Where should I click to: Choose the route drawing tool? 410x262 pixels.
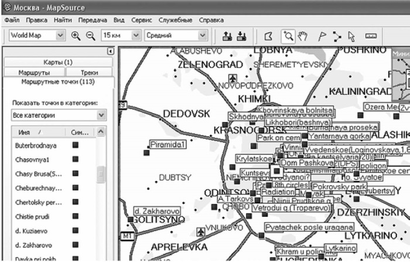337,36
